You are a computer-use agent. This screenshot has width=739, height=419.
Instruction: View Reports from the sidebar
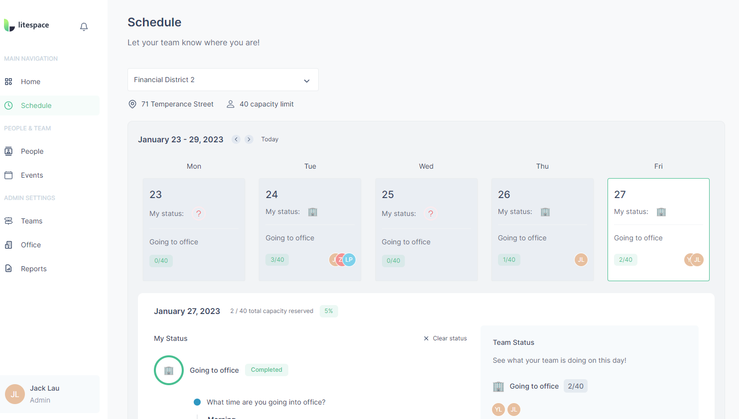click(x=33, y=268)
